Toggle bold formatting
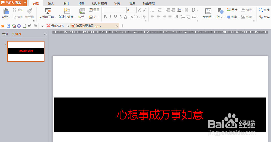This screenshot has width=271, height=142. 105,17
